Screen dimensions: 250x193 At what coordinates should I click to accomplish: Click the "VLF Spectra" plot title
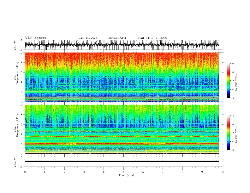[36, 38]
